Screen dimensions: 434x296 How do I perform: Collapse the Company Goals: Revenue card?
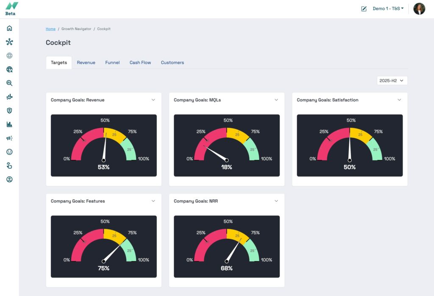(153, 100)
